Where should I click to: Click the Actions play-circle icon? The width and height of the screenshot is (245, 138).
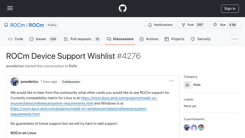pyautogui.click(x=142, y=39)
